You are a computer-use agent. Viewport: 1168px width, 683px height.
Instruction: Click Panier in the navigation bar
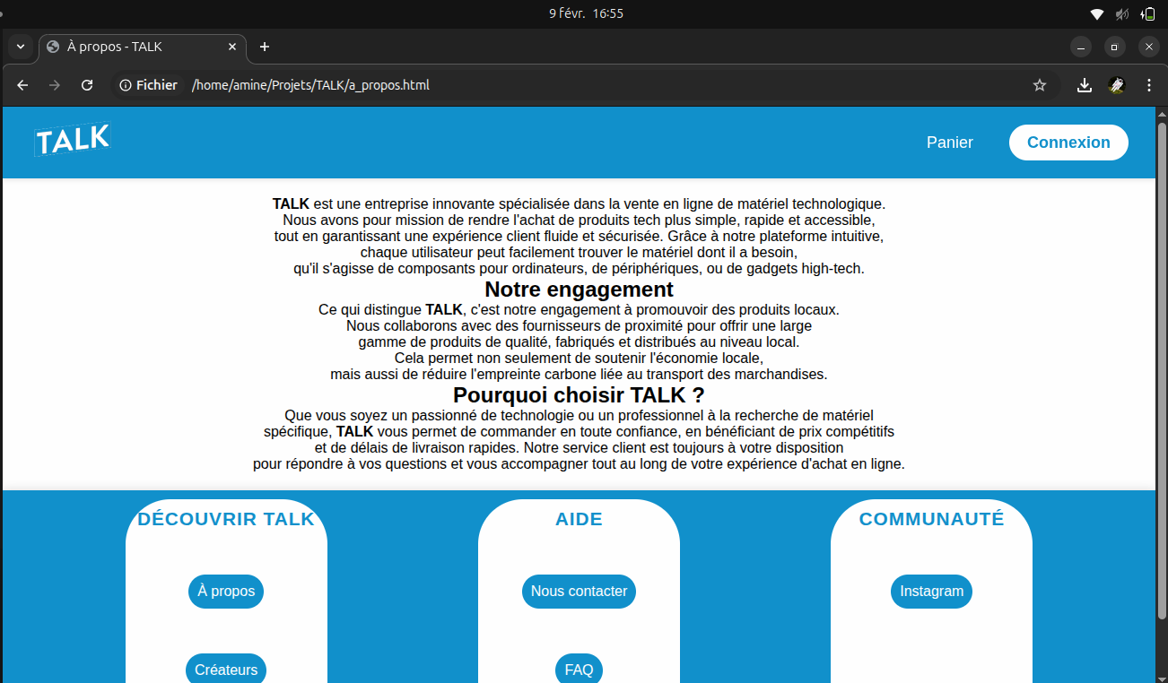949,142
